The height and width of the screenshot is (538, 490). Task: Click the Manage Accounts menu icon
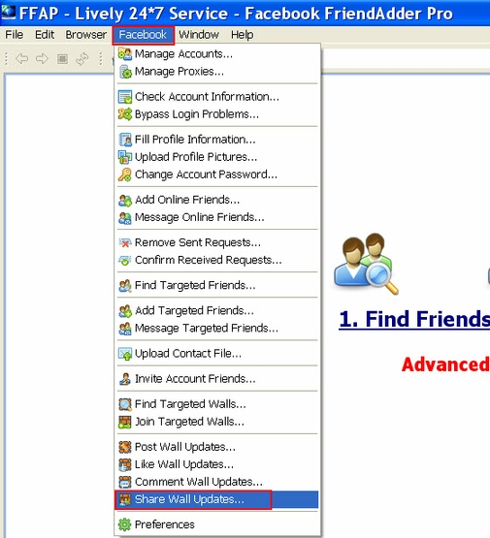point(124,54)
